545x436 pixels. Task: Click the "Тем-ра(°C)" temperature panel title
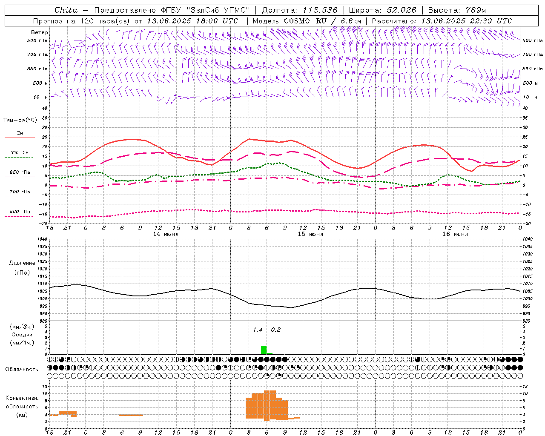pyautogui.click(x=20, y=120)
